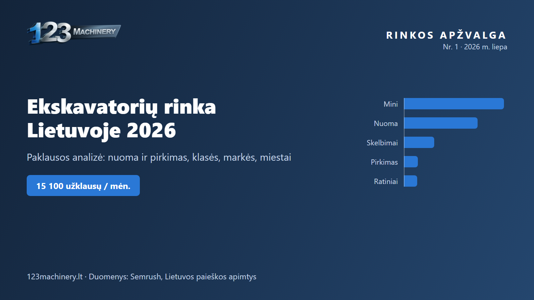Click the 'Mini' chart label
534x300 pixels.
point(390,104)
